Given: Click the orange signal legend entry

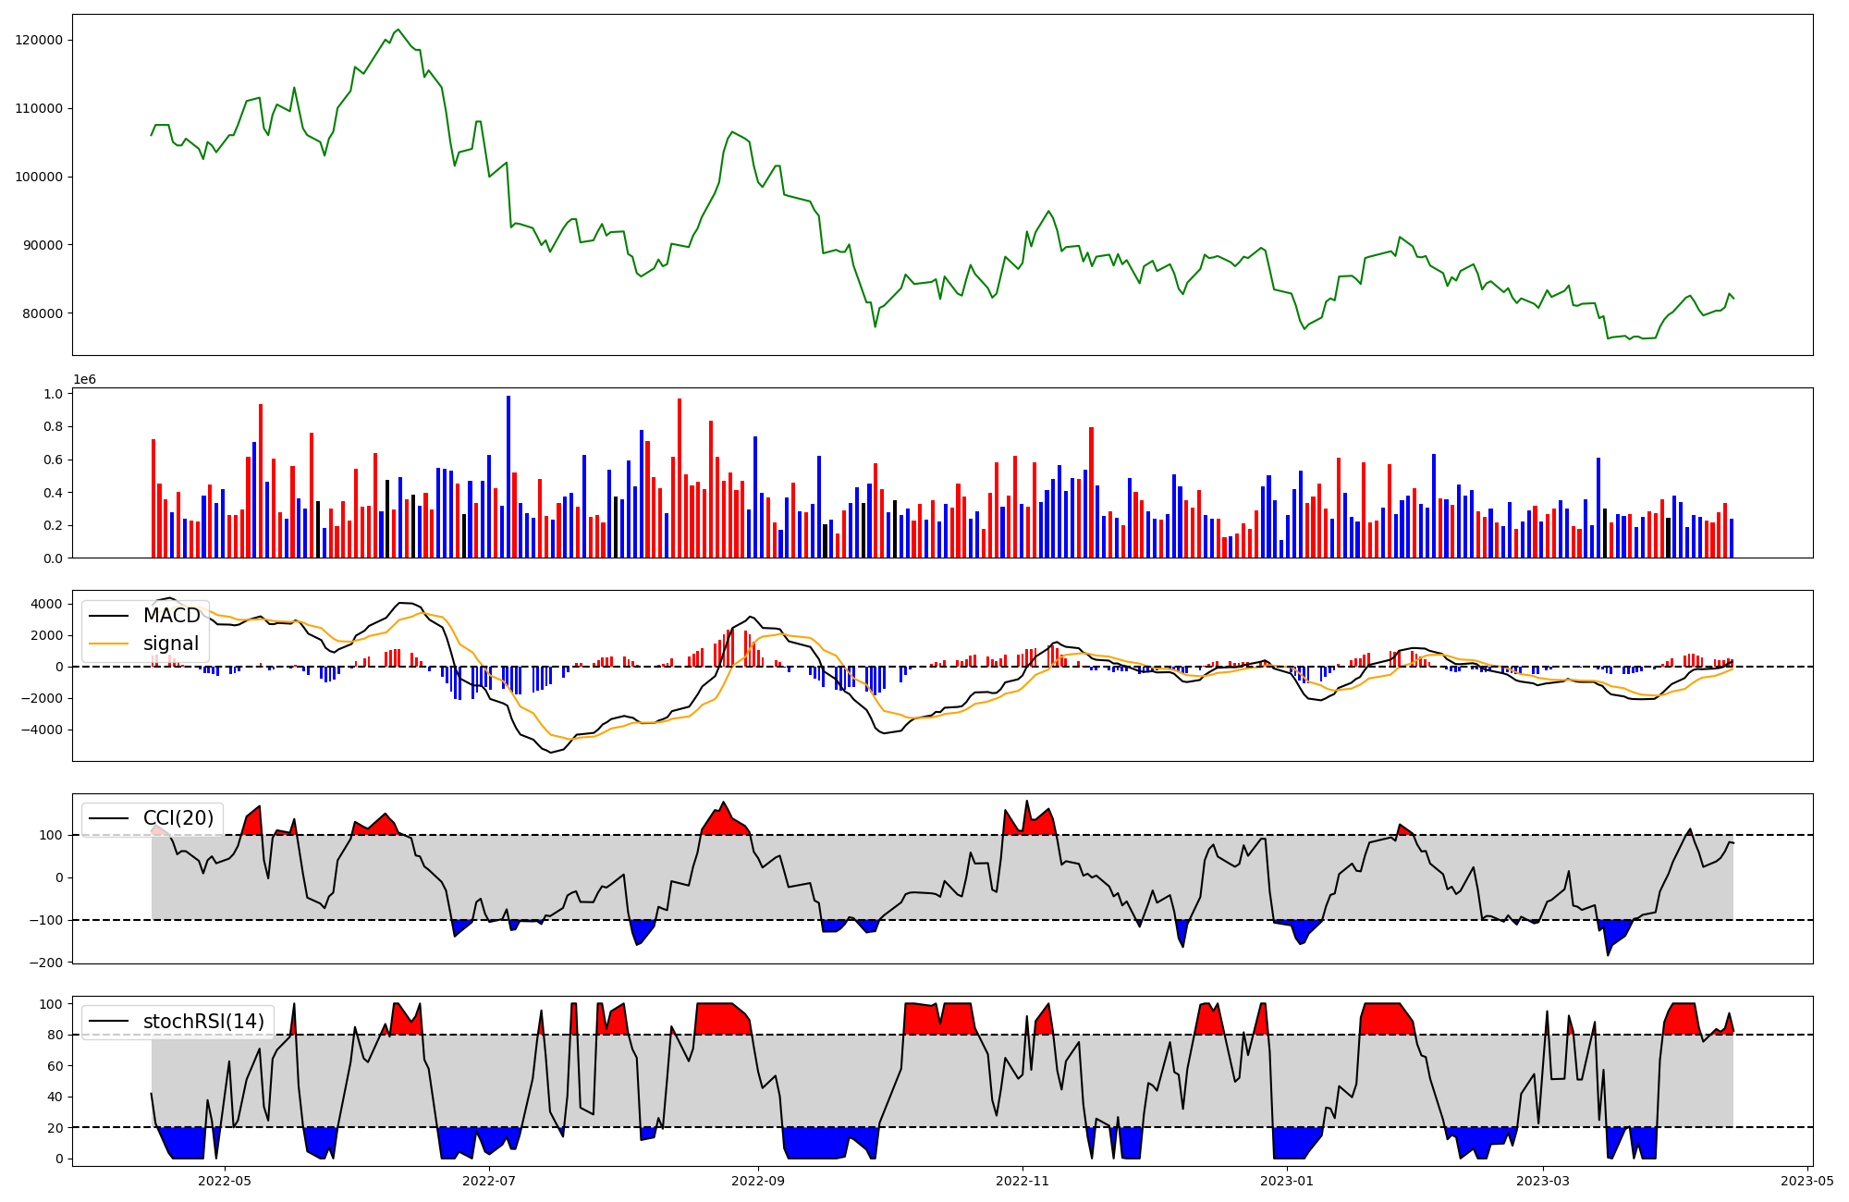Looking at the screenshot, I should pyautogui.click(x=171, y=644).
